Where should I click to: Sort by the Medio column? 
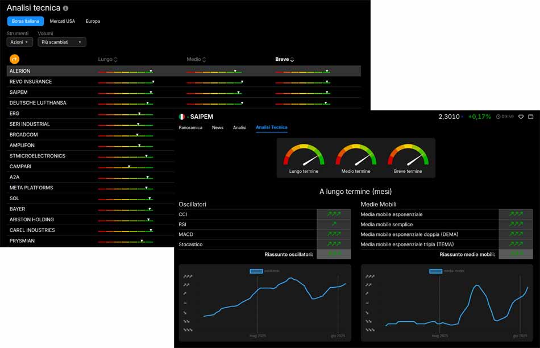click(x=196, y=59)
